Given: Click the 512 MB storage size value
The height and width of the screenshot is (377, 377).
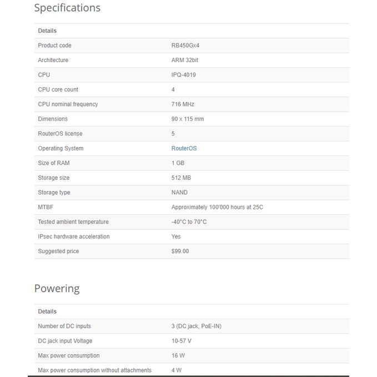Looking at the screenshot, I should coord(181,178).
